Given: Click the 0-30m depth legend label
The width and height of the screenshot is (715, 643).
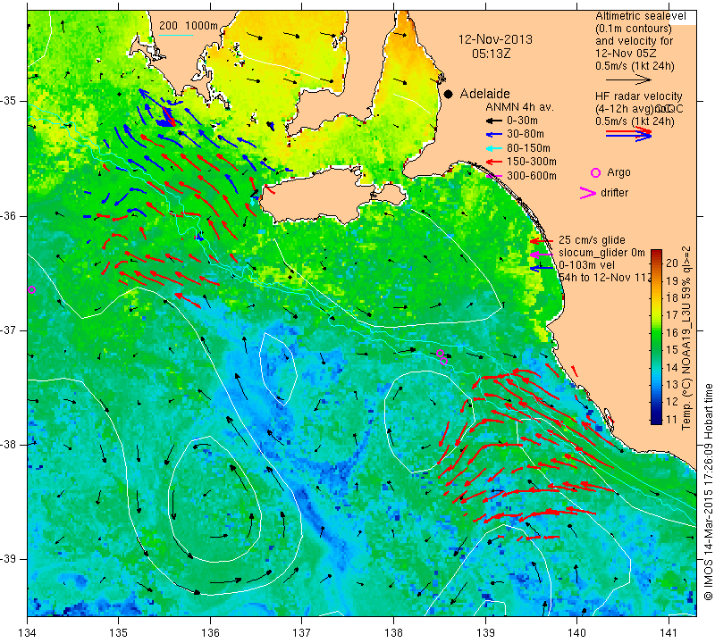Looking at the screenshot, I should (x=522, y=121).
